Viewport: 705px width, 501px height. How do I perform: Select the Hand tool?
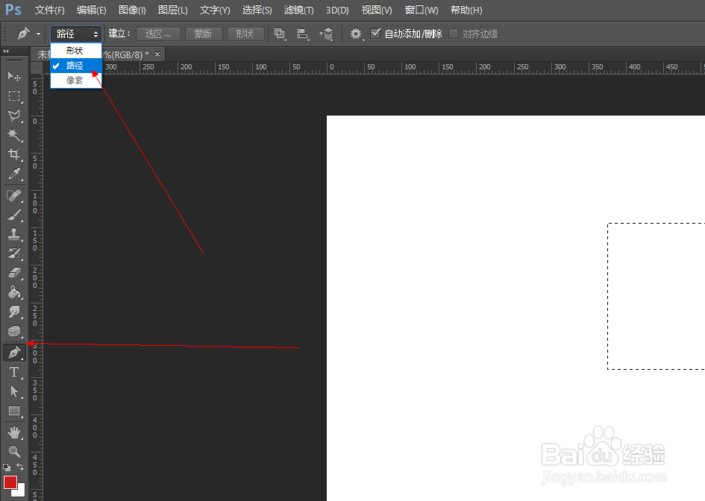pos(14,432)
